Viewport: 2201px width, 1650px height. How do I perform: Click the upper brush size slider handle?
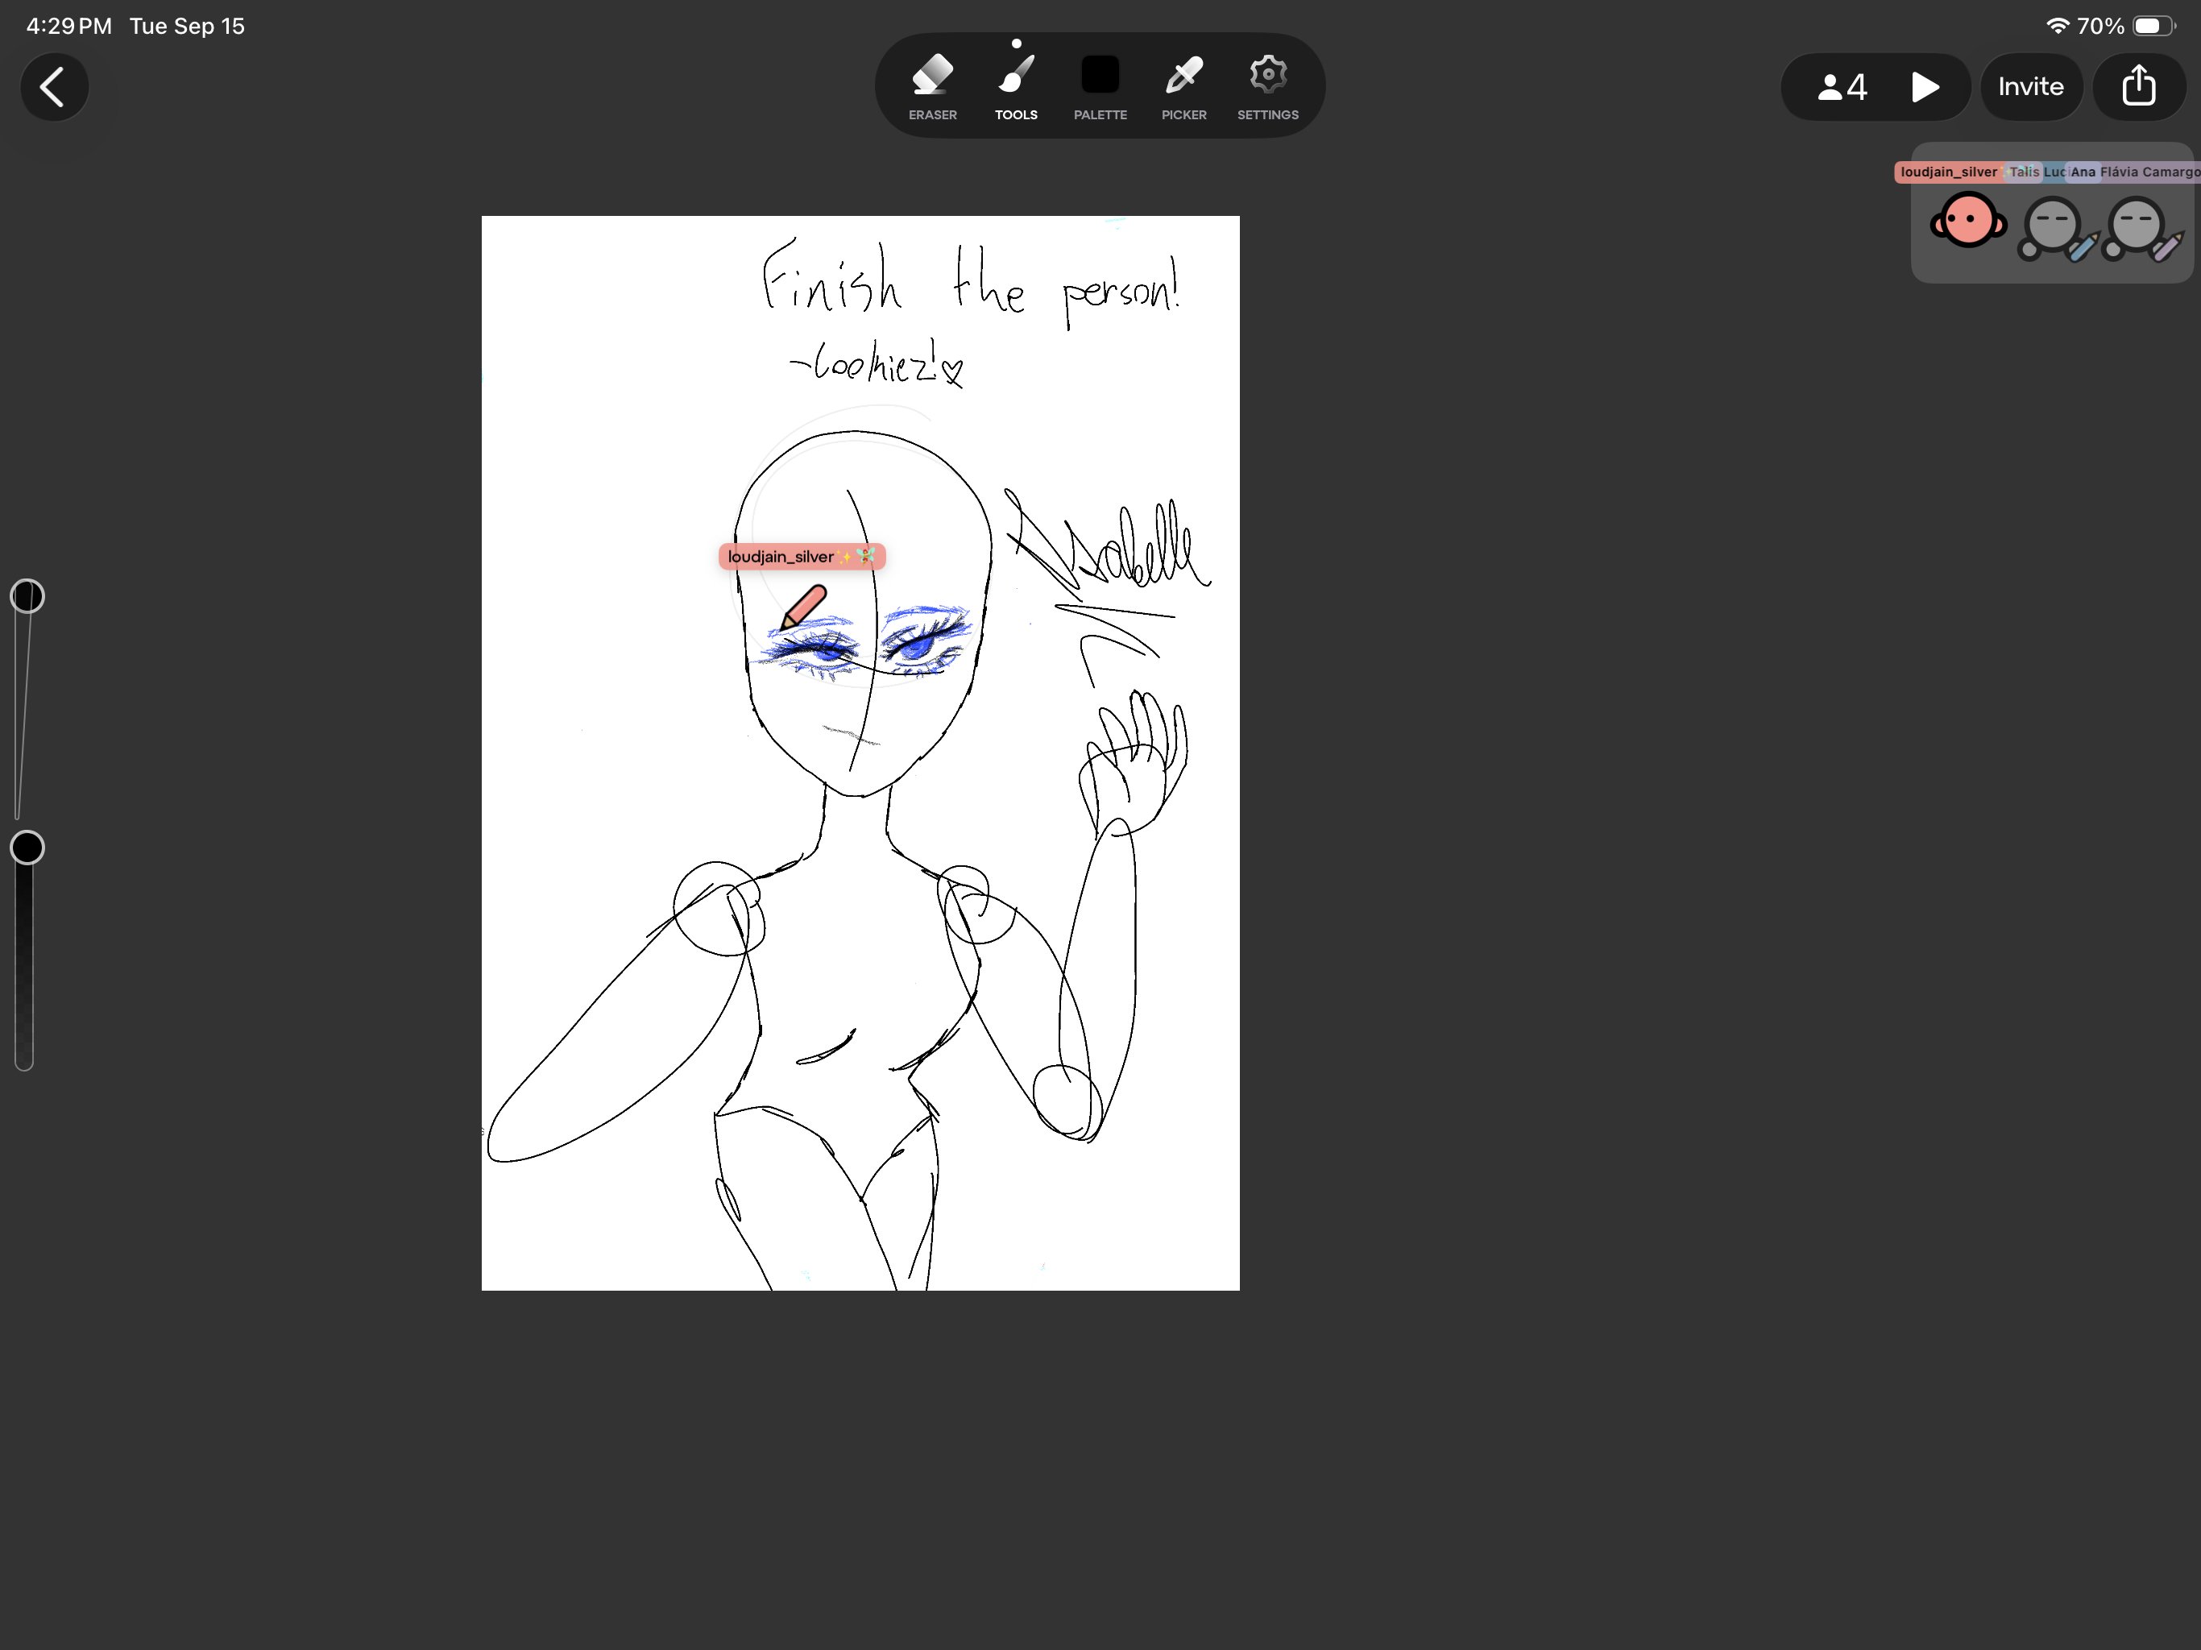[27, 596]
